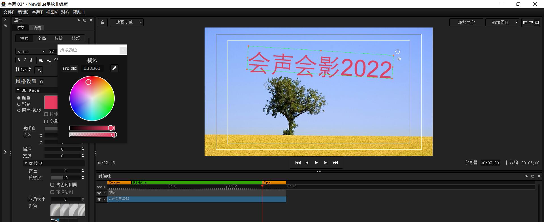Open the text case T icon
The image size is (544, 222).
click(39, 70)
